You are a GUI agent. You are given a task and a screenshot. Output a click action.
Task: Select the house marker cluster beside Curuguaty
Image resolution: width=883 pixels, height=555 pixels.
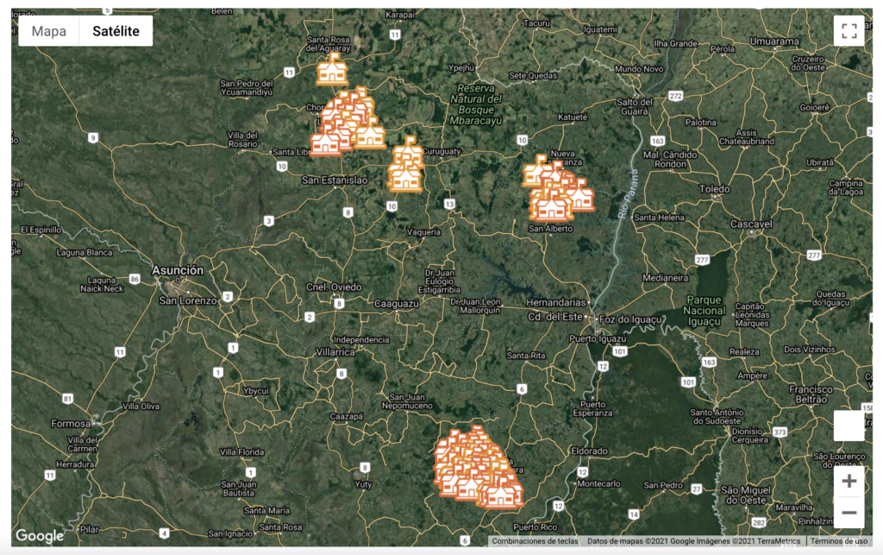pyautogui.click(x=405, y=167)
